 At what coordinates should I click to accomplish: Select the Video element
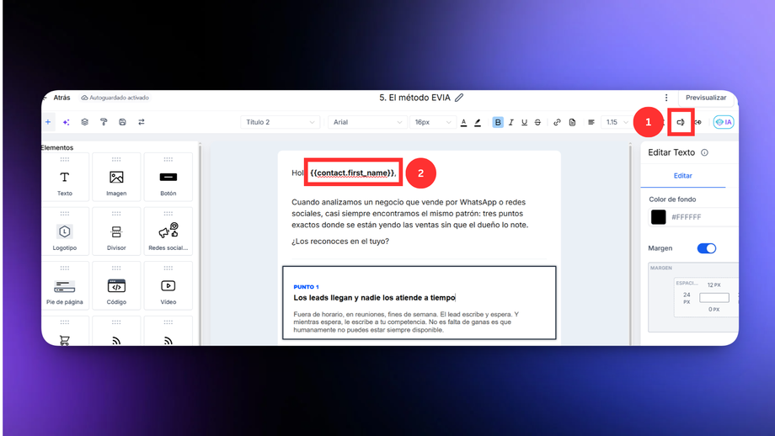tap(168, 286)
